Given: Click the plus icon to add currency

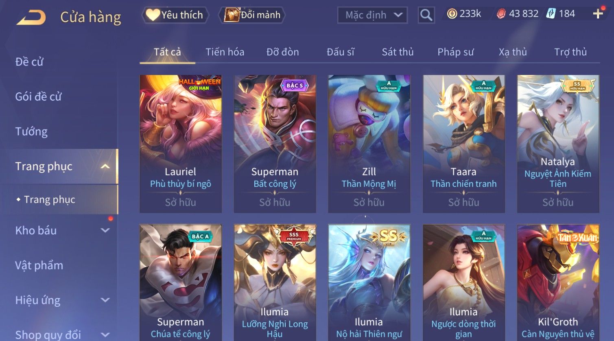Looking at the screenshot, I should click(x=598, y=14).
